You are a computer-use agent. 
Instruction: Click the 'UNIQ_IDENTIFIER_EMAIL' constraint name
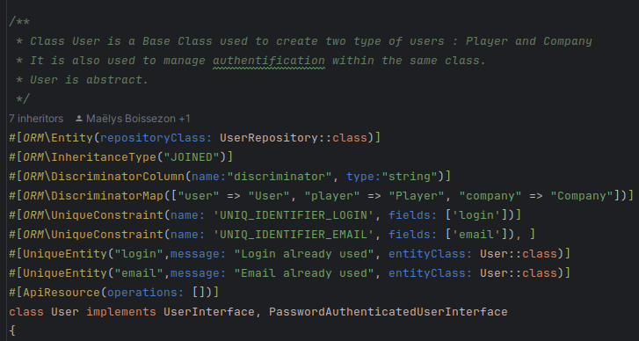[x=294, y=235]
